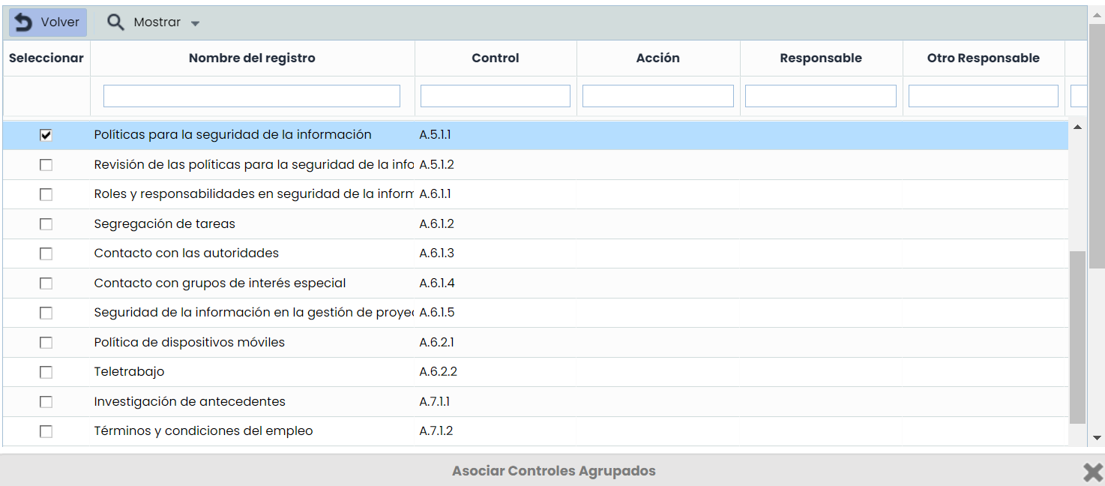1105x486 pixels.
Task: Sort by the Control column header
Action: point(495,58)
